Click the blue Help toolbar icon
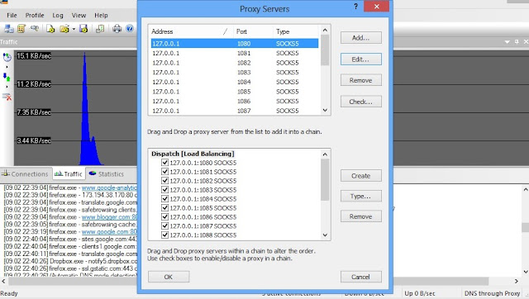This screenshot has width=529, height=299. pyautogui.click(x=130, y=28)
